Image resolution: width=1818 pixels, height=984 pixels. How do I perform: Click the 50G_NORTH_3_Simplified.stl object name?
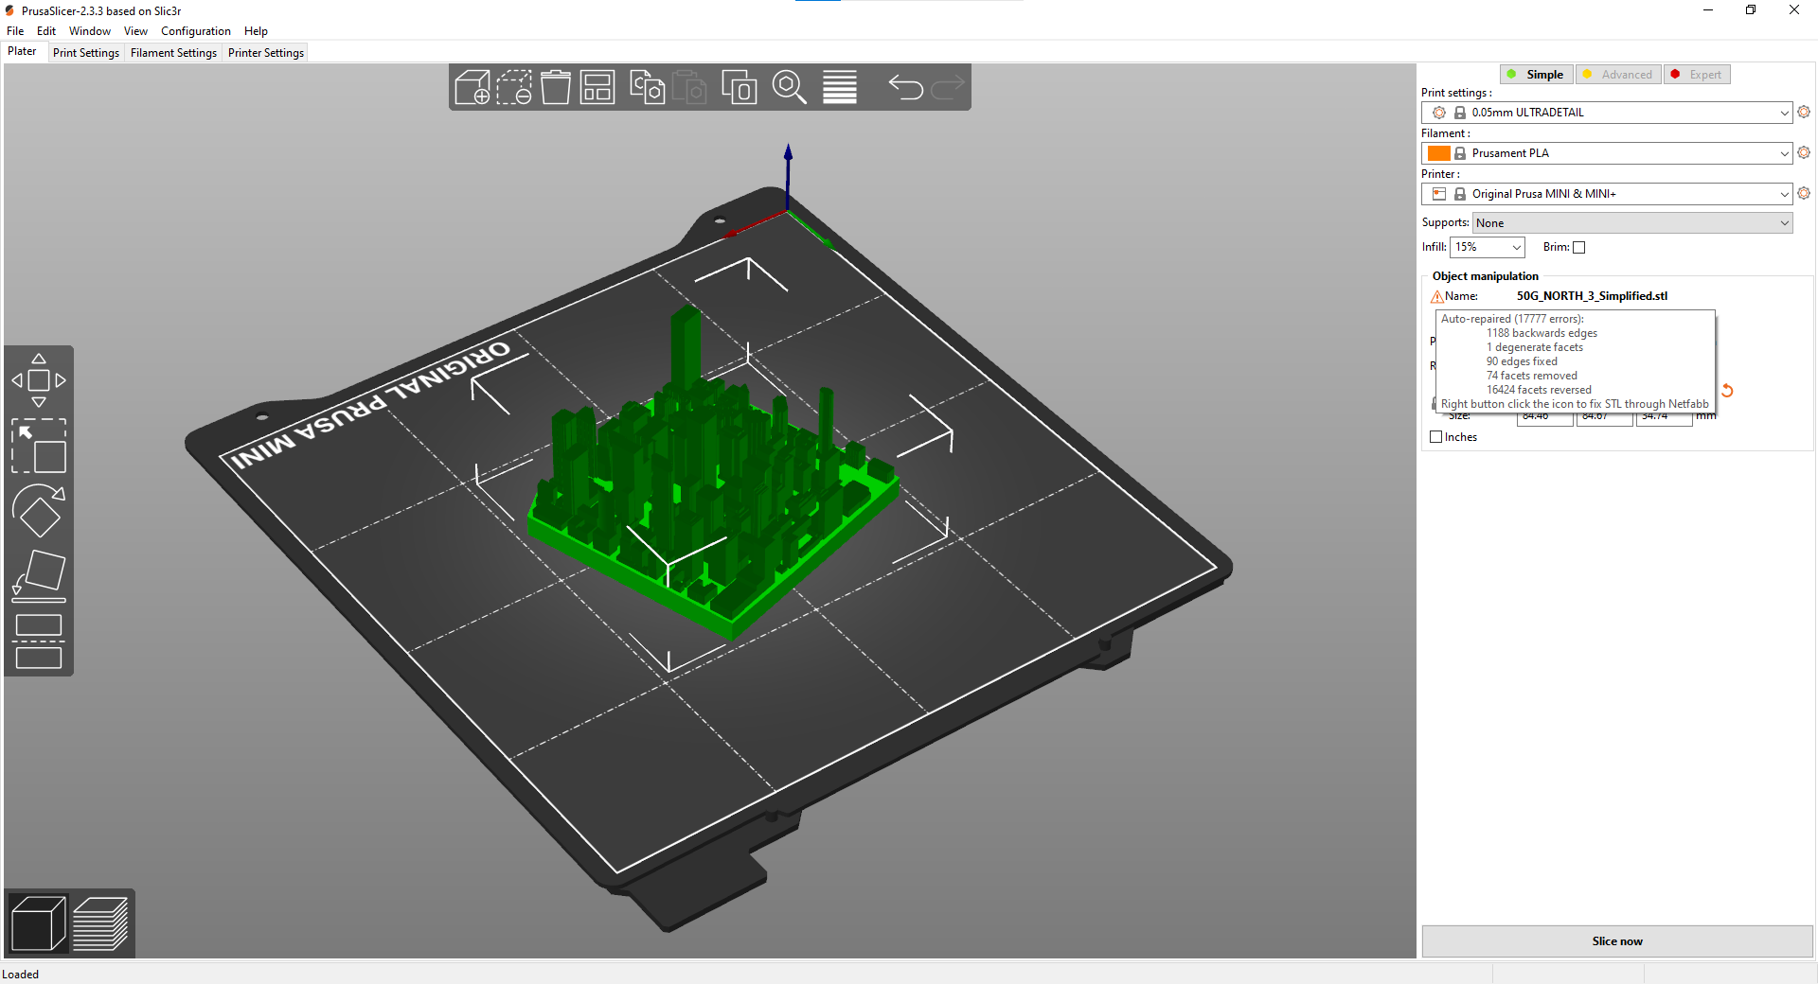pos(1592,296)
